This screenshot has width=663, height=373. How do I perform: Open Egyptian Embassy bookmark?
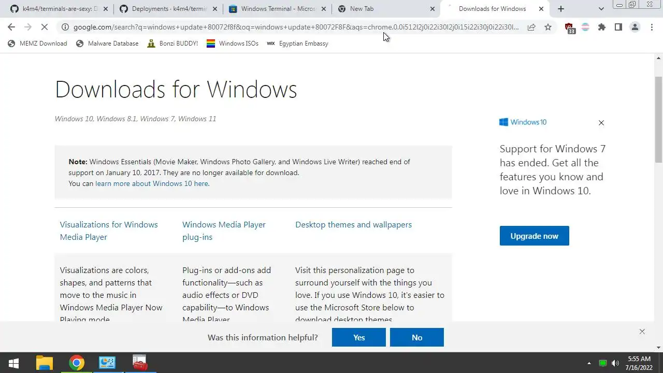pos(297,44)
